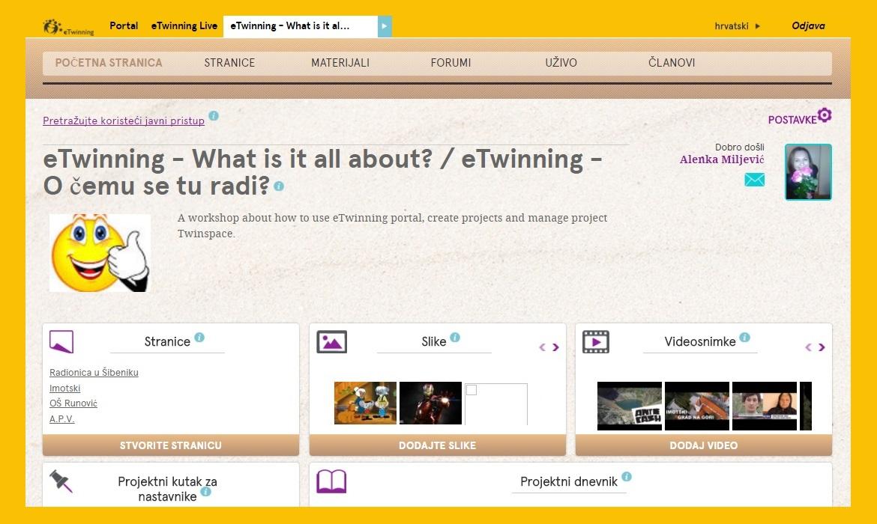Click Pretražujte koristeći javni pristup link
Viewport: 877px width, 524px height.
124,121
